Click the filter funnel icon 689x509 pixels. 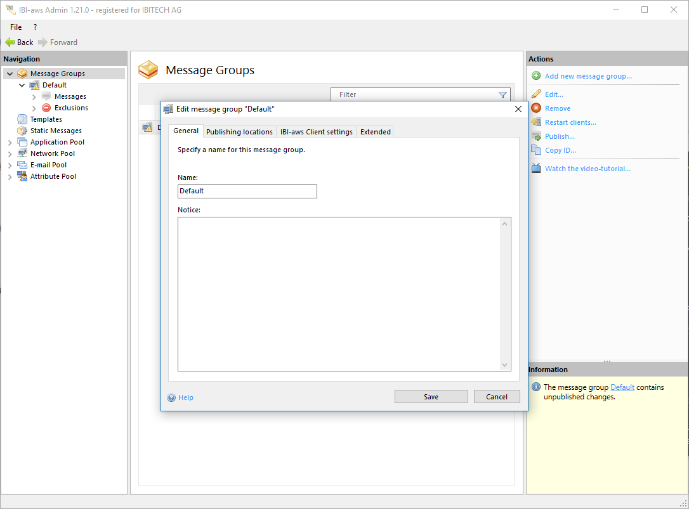pos(502,95)
